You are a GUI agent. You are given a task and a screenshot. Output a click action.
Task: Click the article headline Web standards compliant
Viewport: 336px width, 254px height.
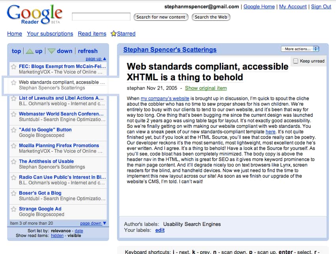[x=208, y=72]
